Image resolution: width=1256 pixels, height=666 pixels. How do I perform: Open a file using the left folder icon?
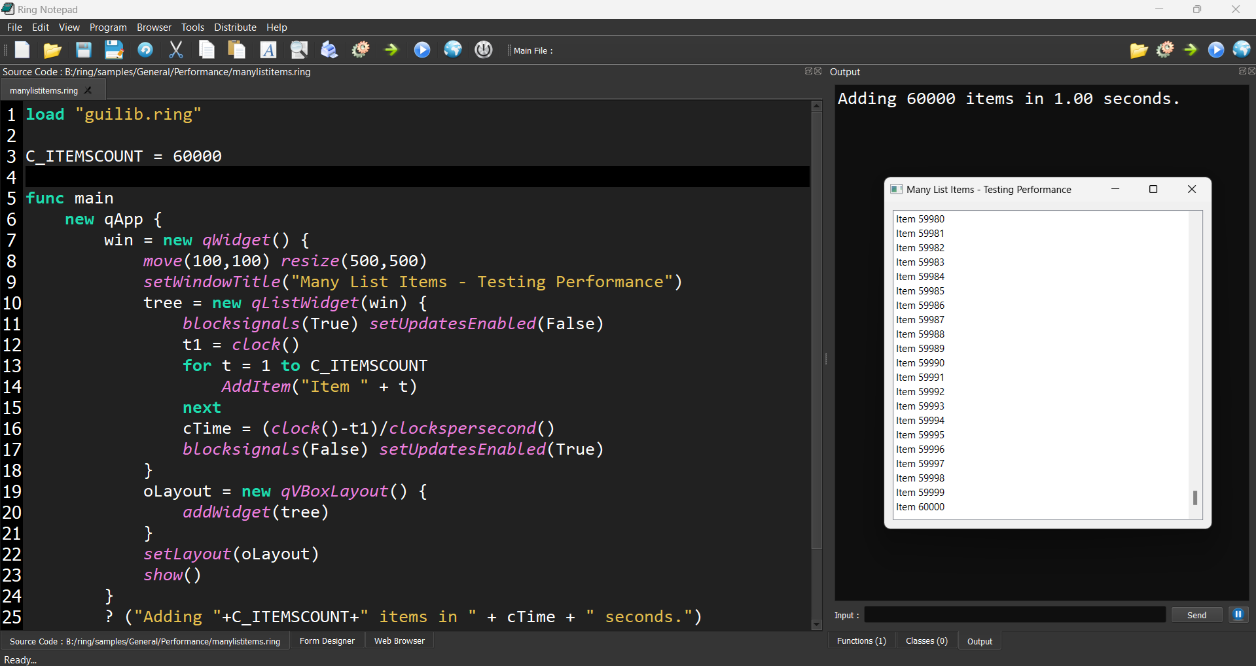pos(52,50)
